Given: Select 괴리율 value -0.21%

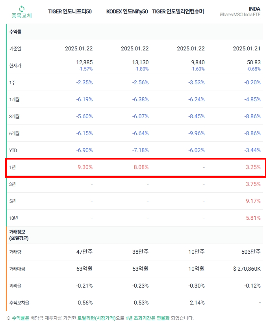Looking at the screenshot, I should coord(84,286).
